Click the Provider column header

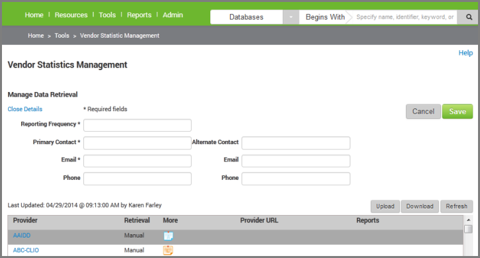(25, 220)
